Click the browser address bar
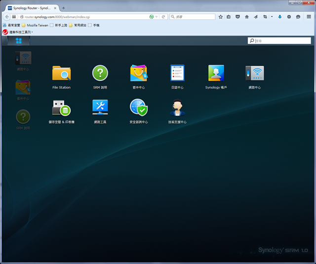Screen dimensions: 316x264 coord(87,17)
